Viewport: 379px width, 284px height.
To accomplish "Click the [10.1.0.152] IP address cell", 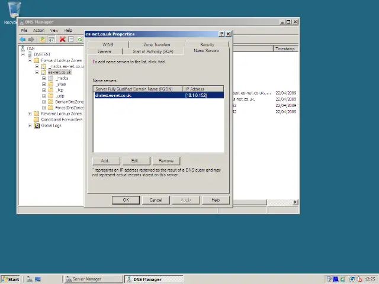I will click(196, 95).
